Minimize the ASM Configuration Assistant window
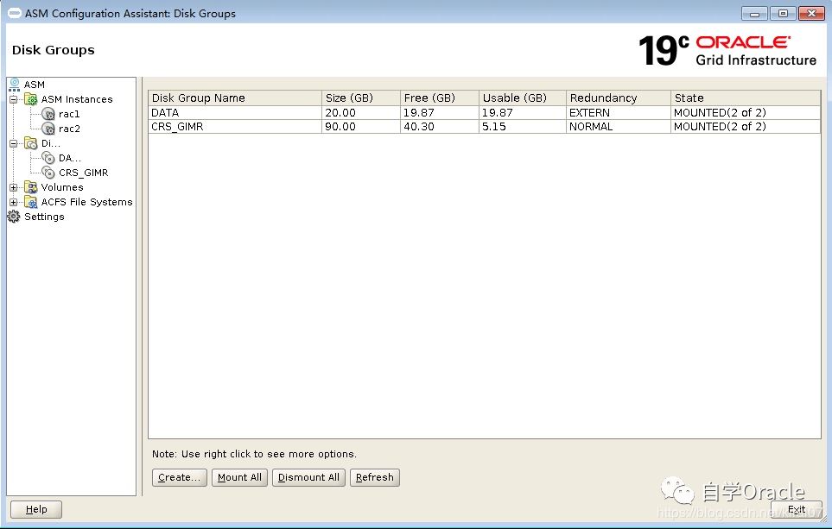Screen dimensions: 832x529 754,14
